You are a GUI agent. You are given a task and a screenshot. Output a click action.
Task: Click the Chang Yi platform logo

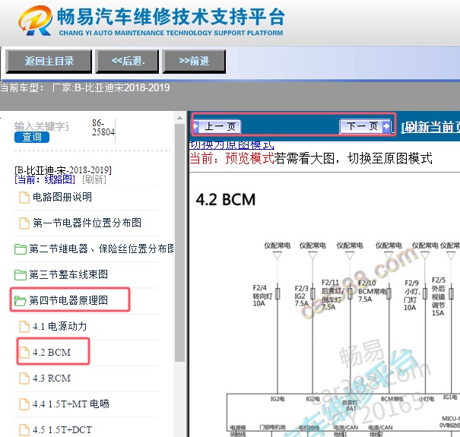[x=36, y=21]
